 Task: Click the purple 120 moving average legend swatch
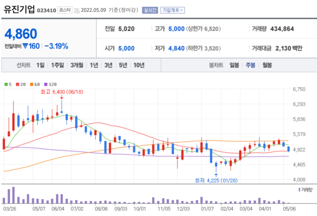[x=46, y=85]
